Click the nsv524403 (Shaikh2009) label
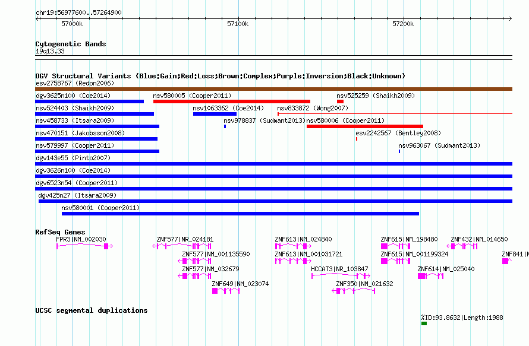529x346 pixels. (75, 108)
